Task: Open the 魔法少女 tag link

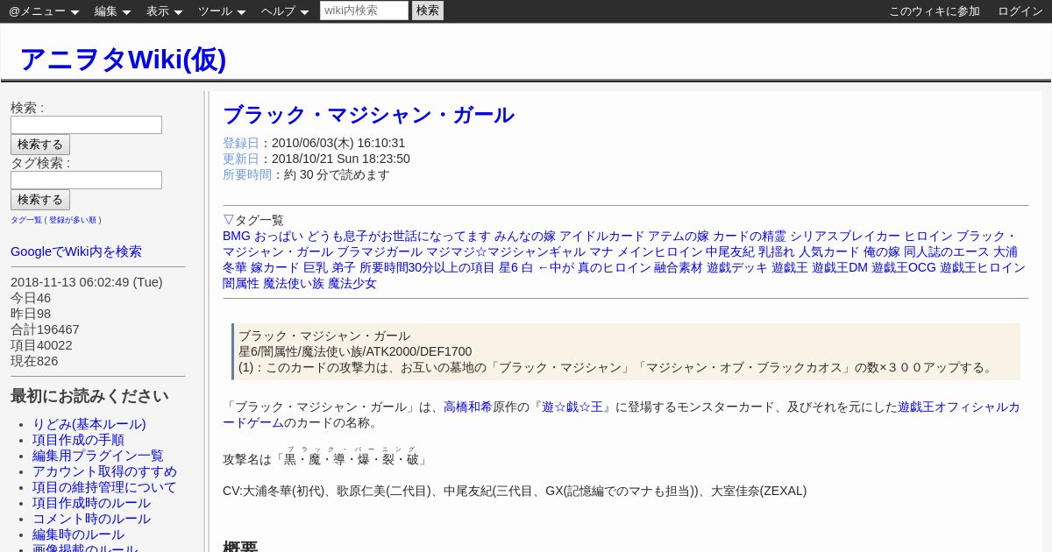Action: pos(352,283)
